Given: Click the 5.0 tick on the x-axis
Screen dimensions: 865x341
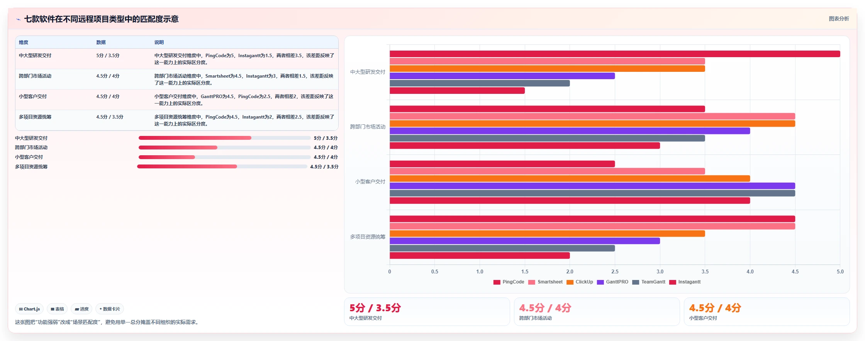Looking at the screenshot, I should point(840,271).
